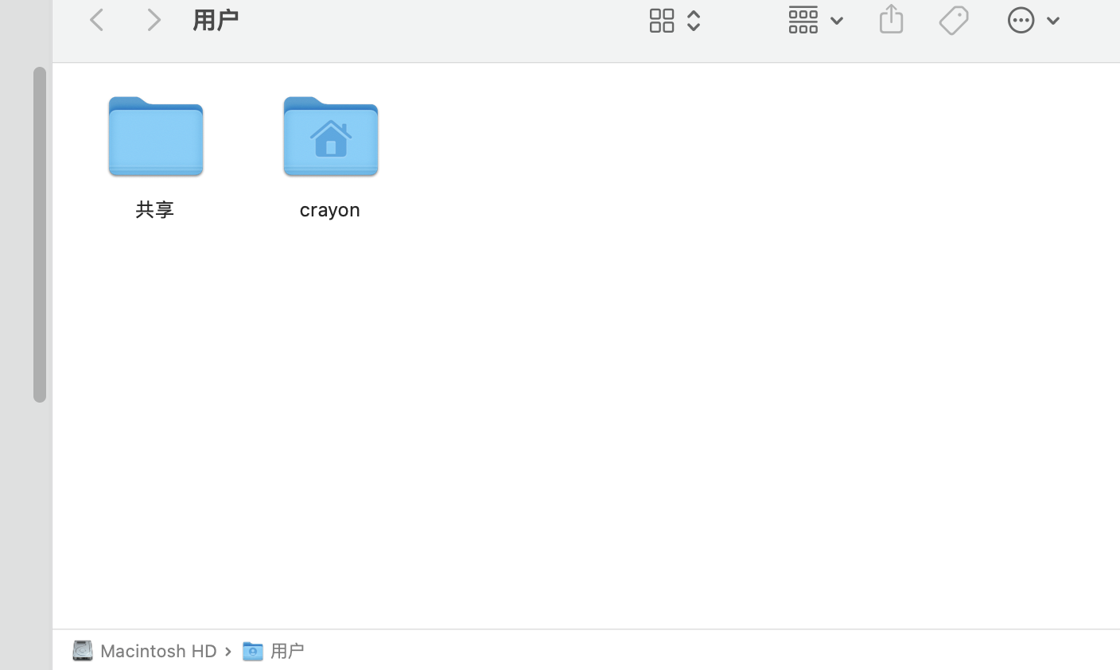Click the breadcrumb separator chevron in path bar

pos(228,651)
